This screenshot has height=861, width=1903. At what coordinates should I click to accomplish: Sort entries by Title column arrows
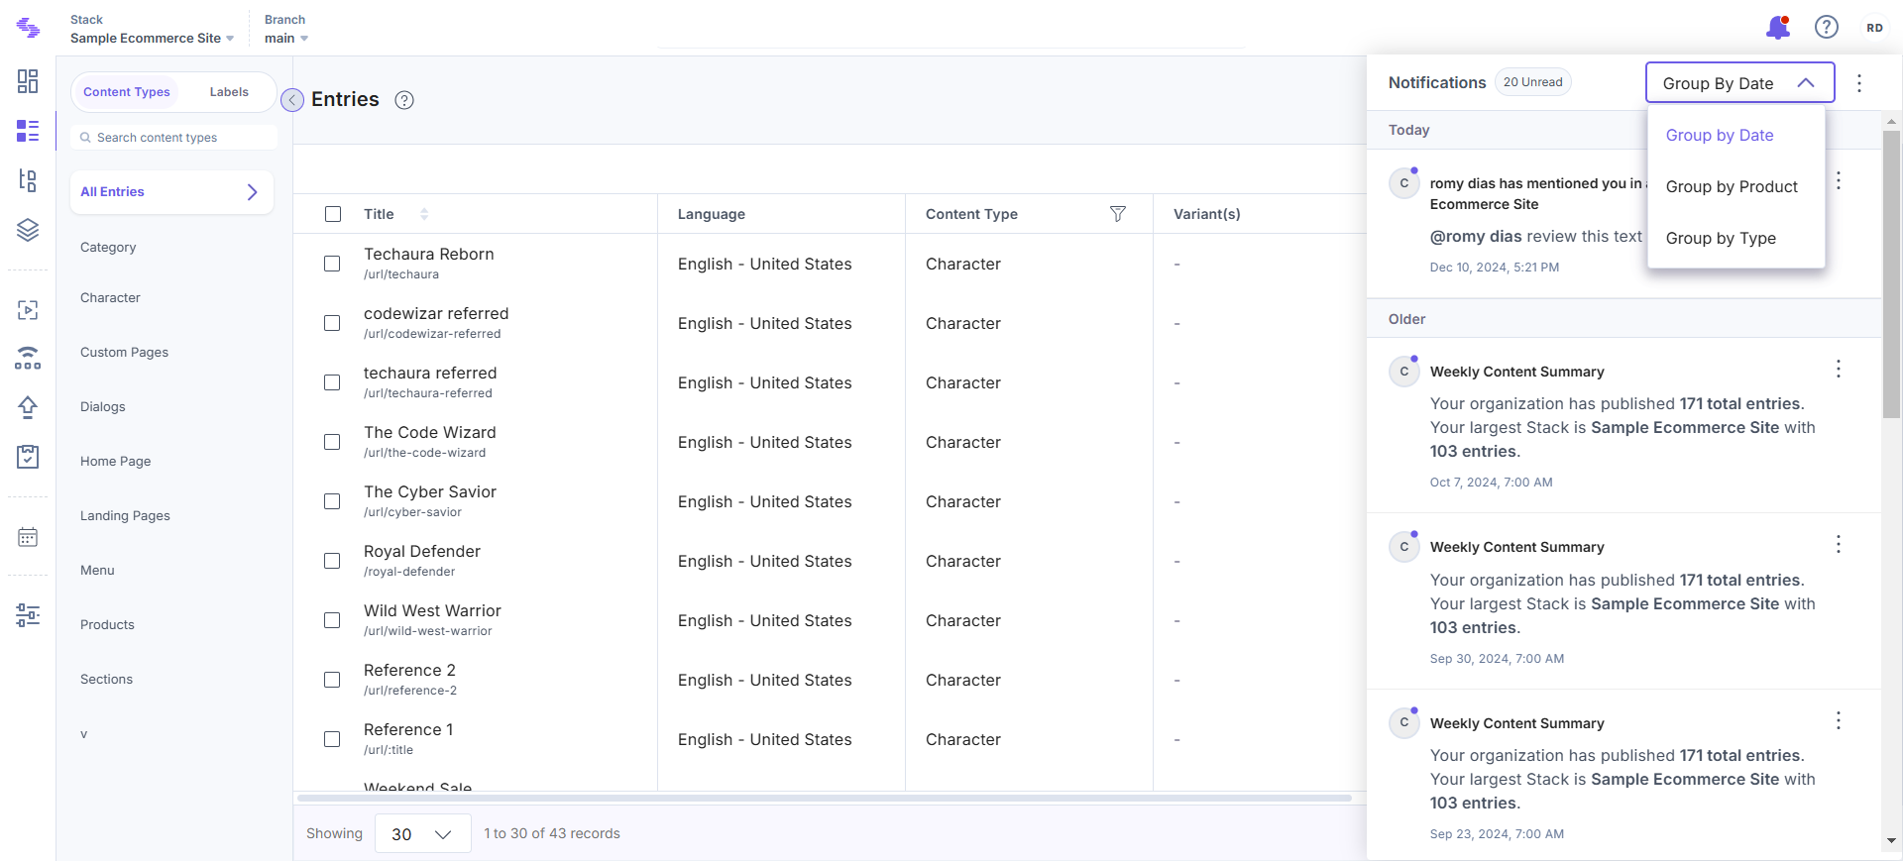pyautogui.click(x=424, y=214)
